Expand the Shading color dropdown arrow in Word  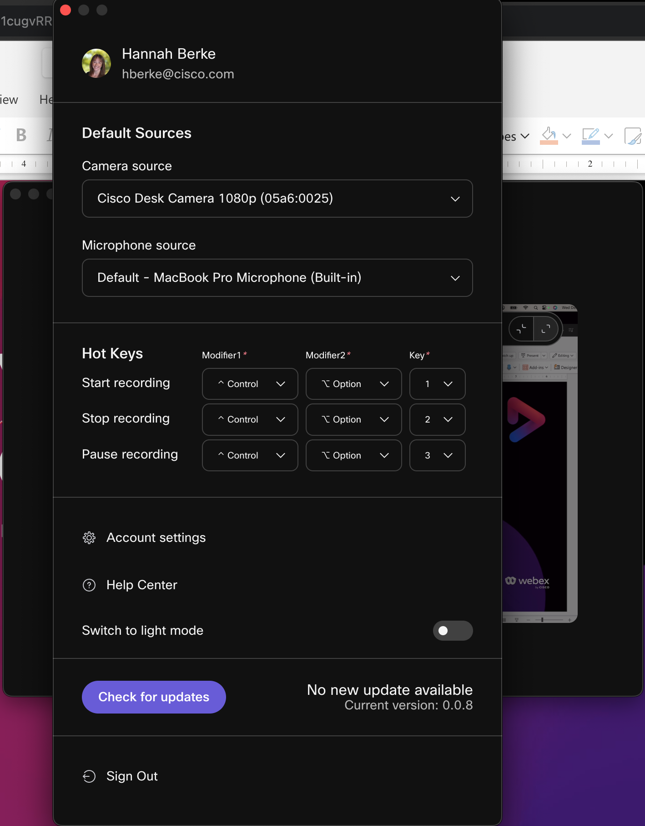(567, 136)
